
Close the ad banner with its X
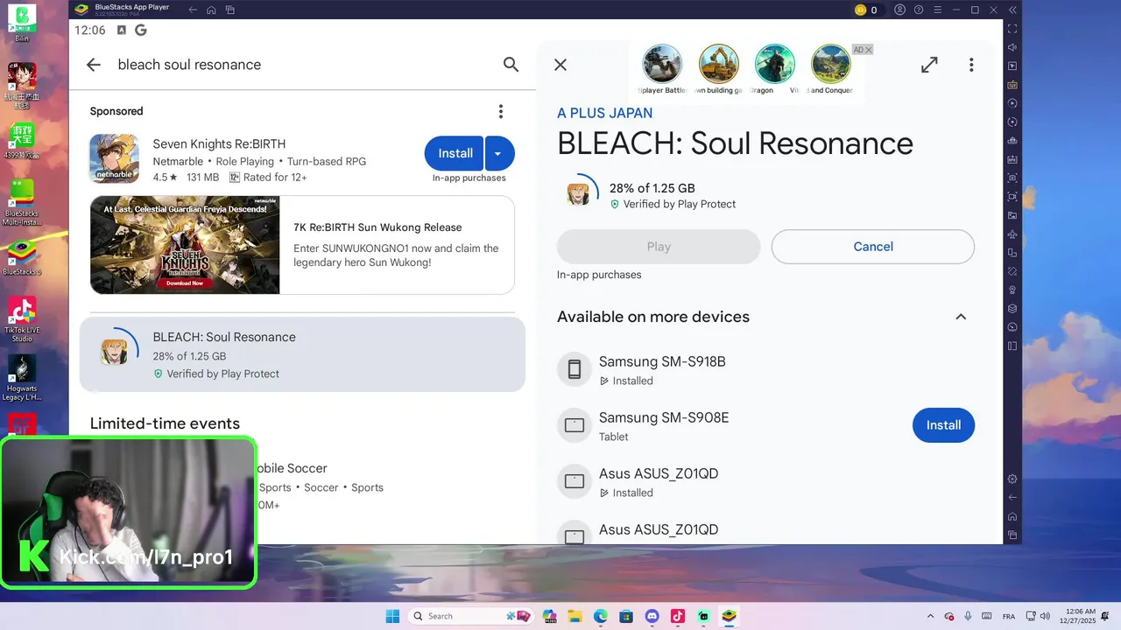tap(869, 50)
